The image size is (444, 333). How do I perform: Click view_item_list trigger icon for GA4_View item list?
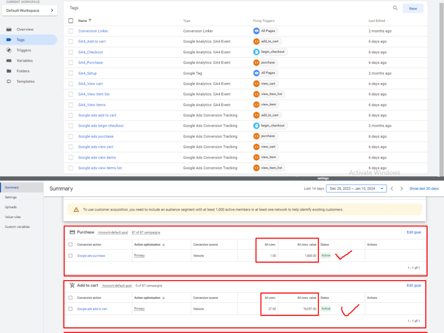[x=256, y=94]
